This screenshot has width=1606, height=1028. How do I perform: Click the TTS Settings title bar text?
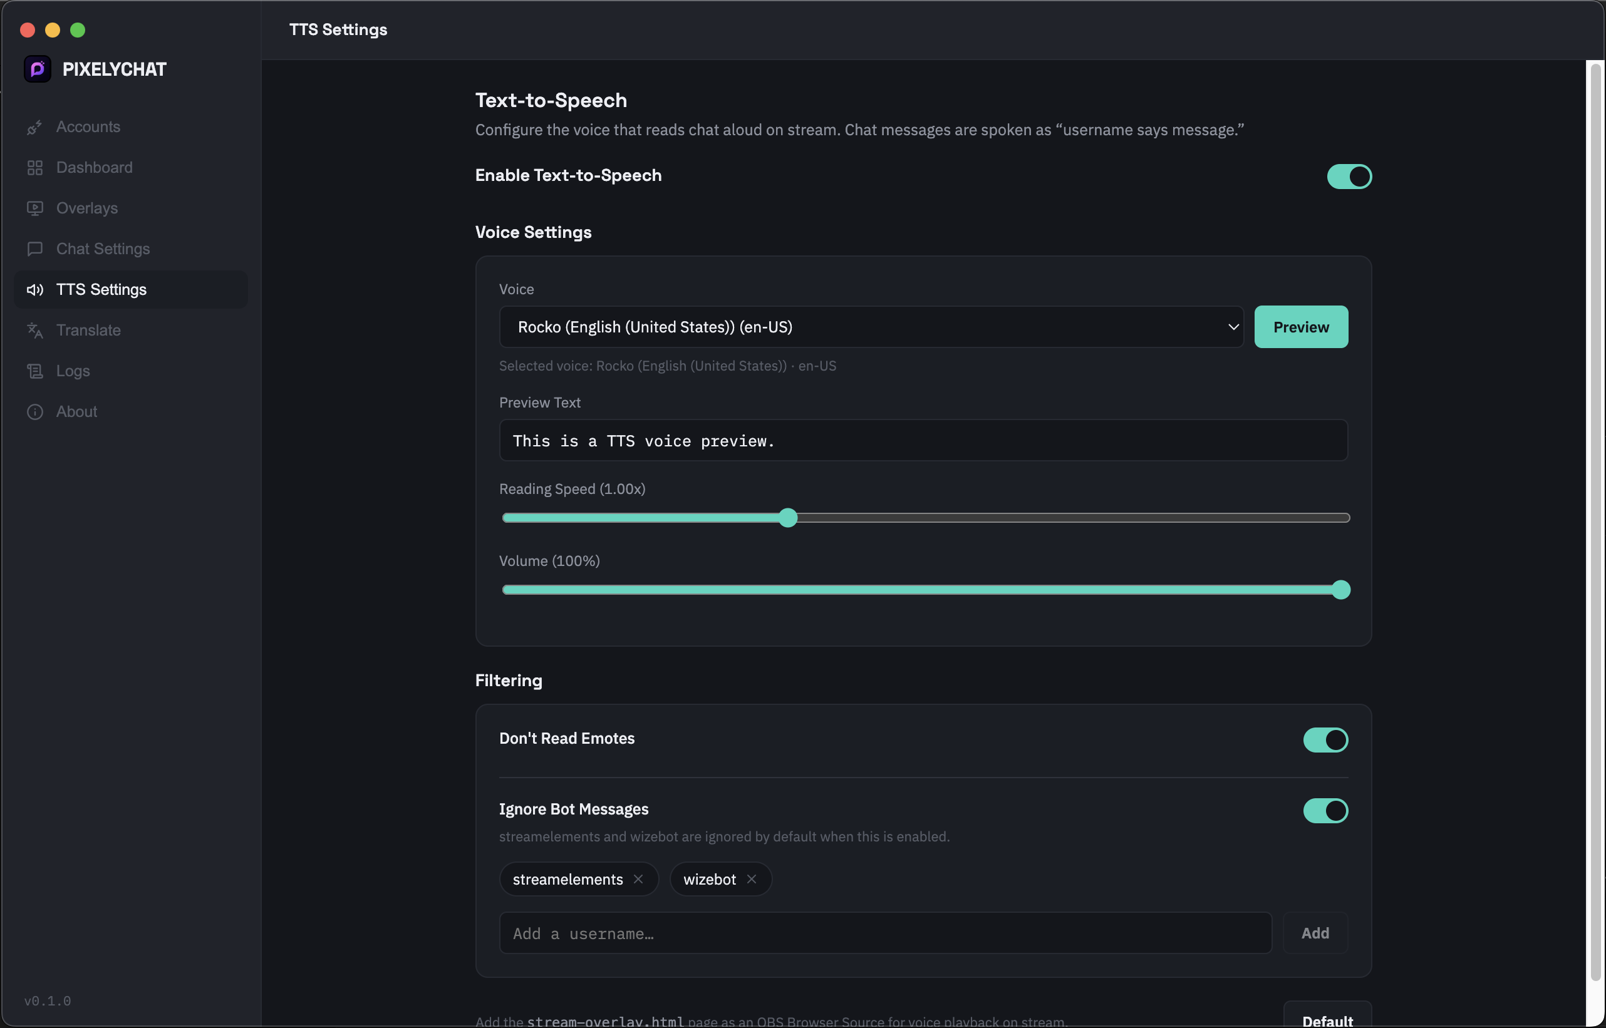(x=338, y=29)
